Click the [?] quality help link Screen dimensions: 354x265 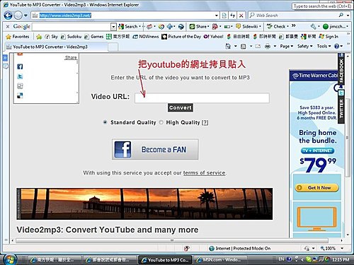[205, 122]
